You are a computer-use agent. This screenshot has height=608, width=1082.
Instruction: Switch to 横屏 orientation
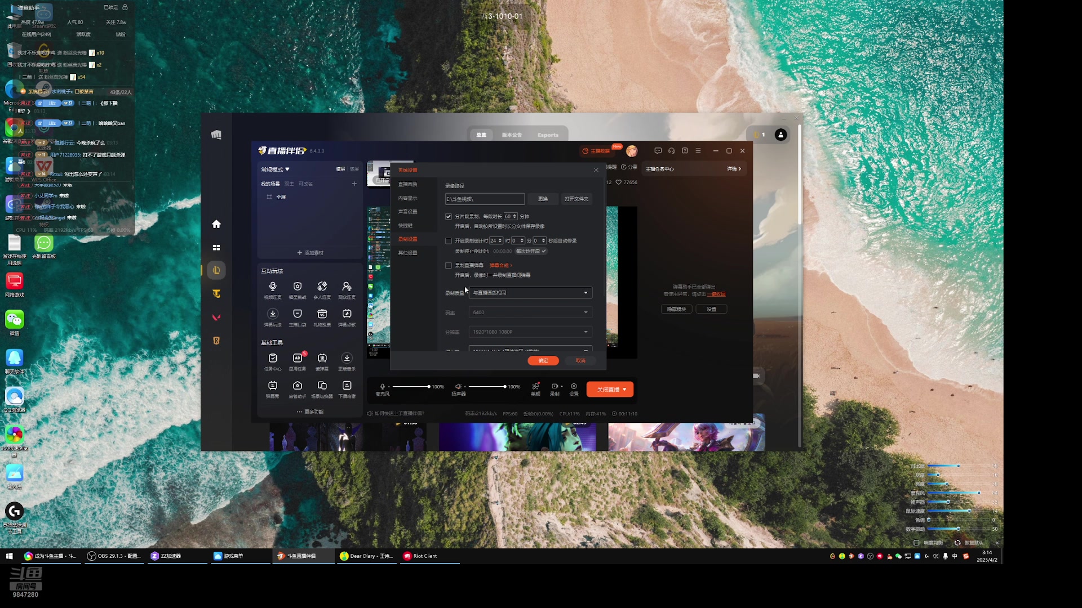click(x=341, y=169)
